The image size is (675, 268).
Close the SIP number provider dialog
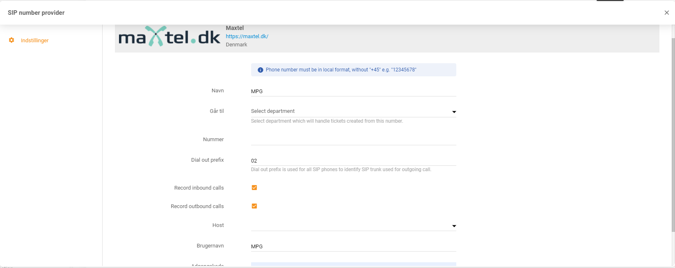click(x=666, y=13)
